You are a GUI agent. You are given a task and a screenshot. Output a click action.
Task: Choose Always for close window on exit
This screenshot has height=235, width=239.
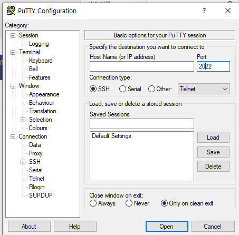[x=93, y=203]
